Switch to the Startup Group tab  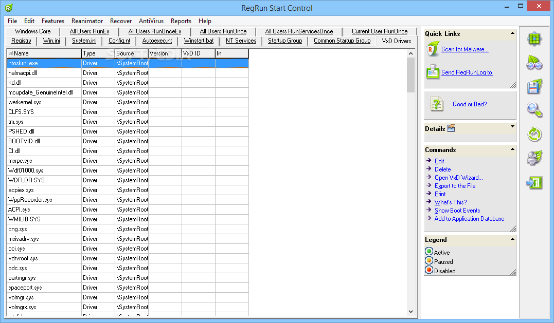[x=285, y=41]
